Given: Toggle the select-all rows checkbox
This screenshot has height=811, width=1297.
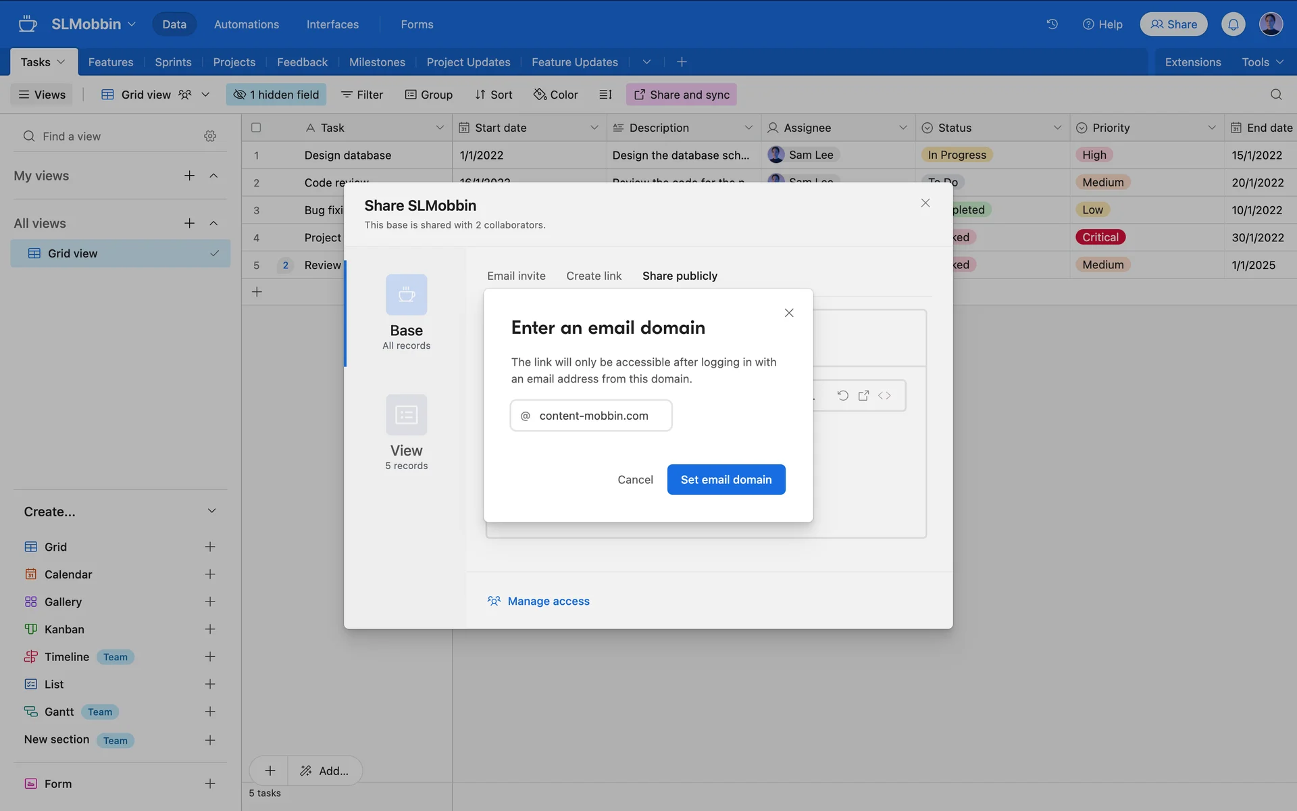Looking at the screenshot, I should [256, 128].
